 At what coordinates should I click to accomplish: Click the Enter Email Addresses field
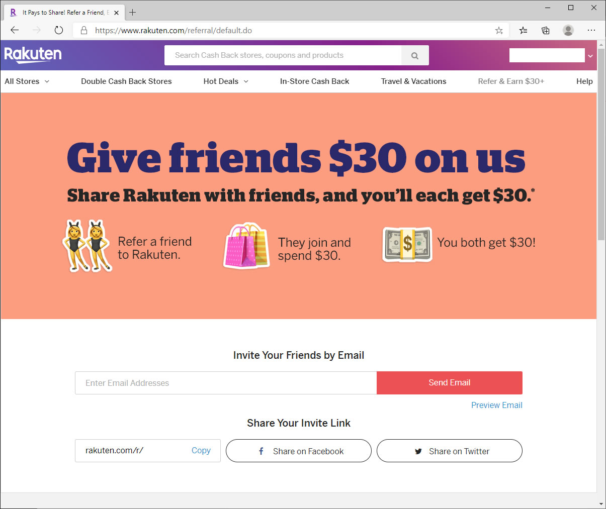point(226,383)
